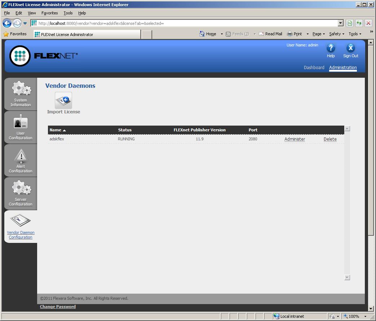Sort by FLEXnet Publisher Version header

pyautogui.click(x=199, y=130)
